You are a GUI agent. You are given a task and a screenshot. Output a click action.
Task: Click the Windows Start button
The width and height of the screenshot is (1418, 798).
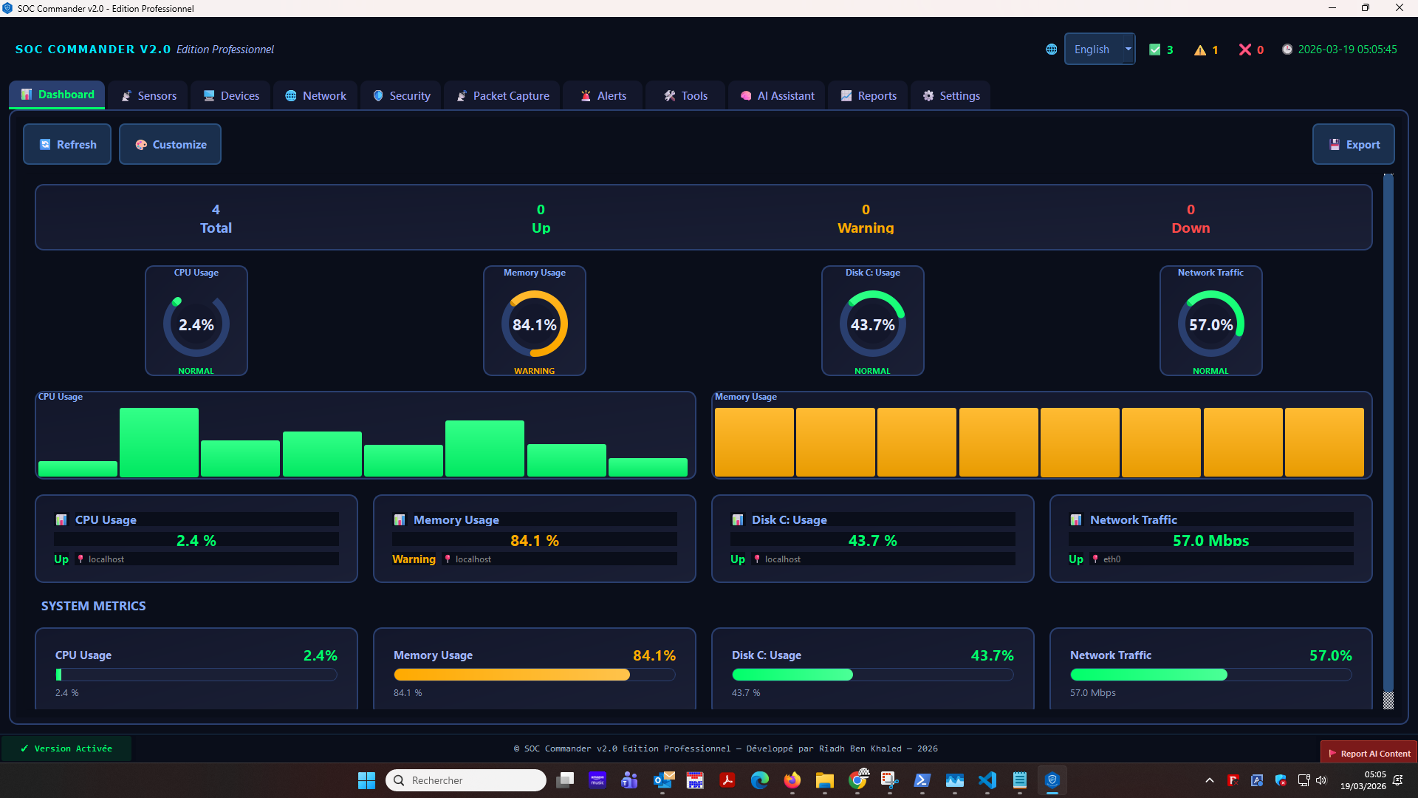366,780
